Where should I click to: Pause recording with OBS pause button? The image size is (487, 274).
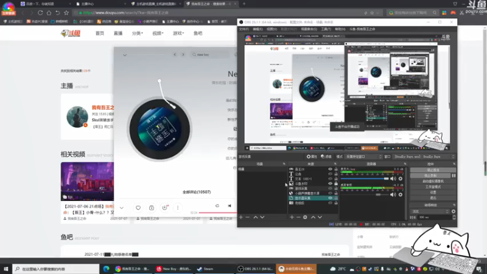coord(454,175)
